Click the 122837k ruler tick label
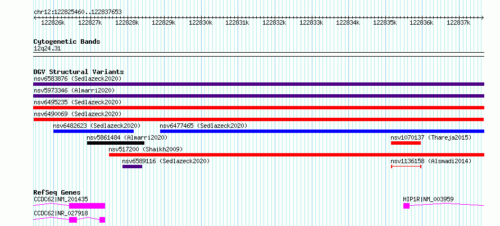500x226 pixels. [x=458, y=22]
